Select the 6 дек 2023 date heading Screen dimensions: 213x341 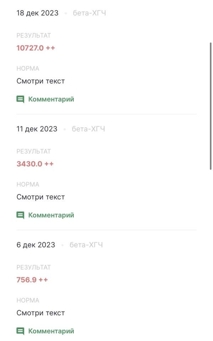click(x=35, y=245)
